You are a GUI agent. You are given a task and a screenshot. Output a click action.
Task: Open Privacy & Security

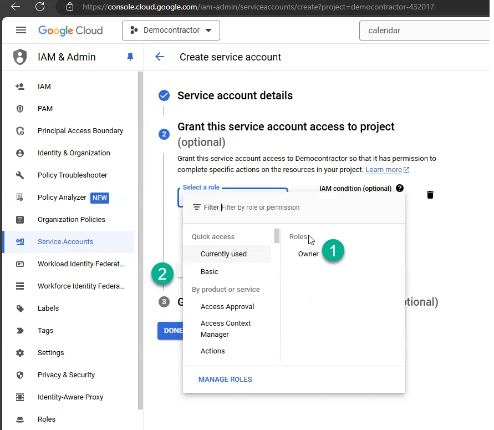[x=66, y=375]
